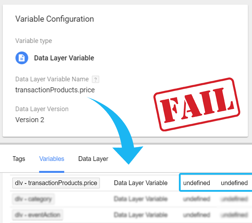Click the first undefined value in highlighted box

(x=197, y=183)
